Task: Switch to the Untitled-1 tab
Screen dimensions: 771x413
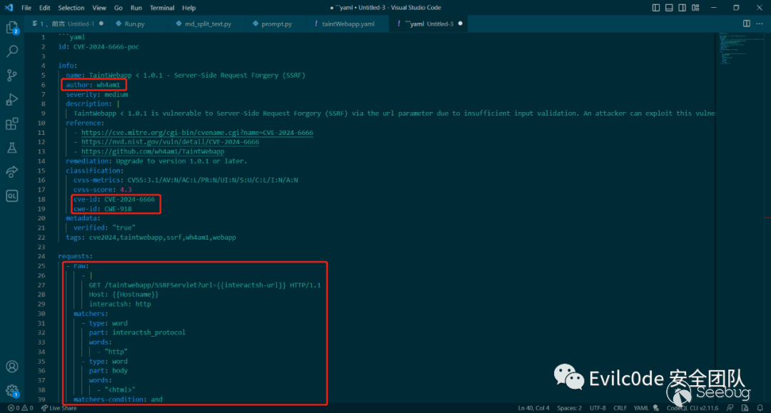Action: pyautogui.click(x=67, y=24)
